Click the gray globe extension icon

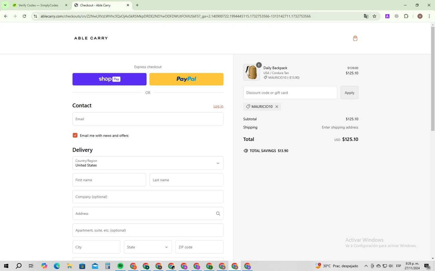coord(396,16)
